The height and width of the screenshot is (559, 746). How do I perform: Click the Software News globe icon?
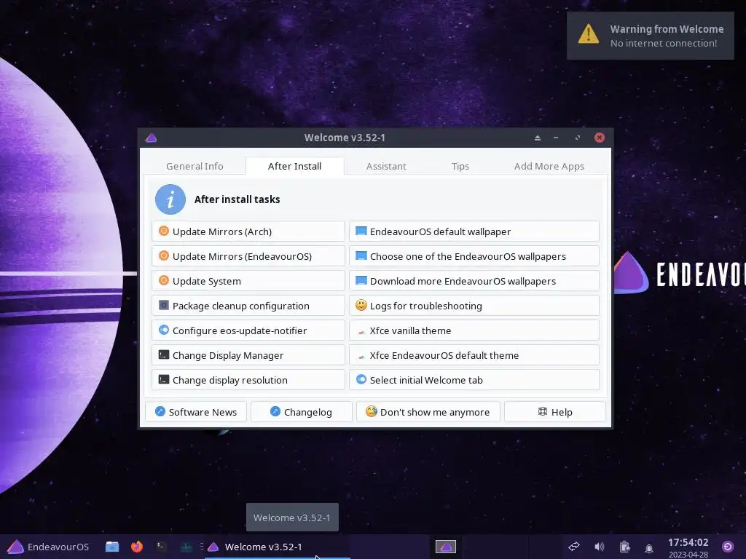[160, 412]
